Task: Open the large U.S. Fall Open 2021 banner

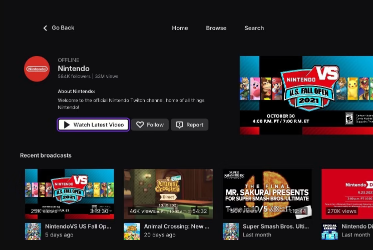Action: (306, 95)
